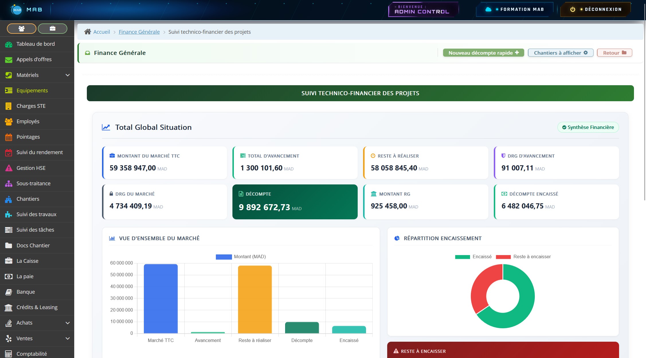This screenshot has height=358, width=646.
Task: Click the '58 058 845,40' value
Action: pos(394,168)
